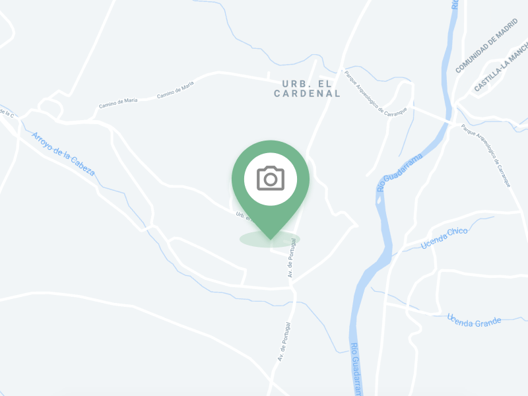Click the URB. EL CARDENAL label
528x396 pixels.
(307, 88)
